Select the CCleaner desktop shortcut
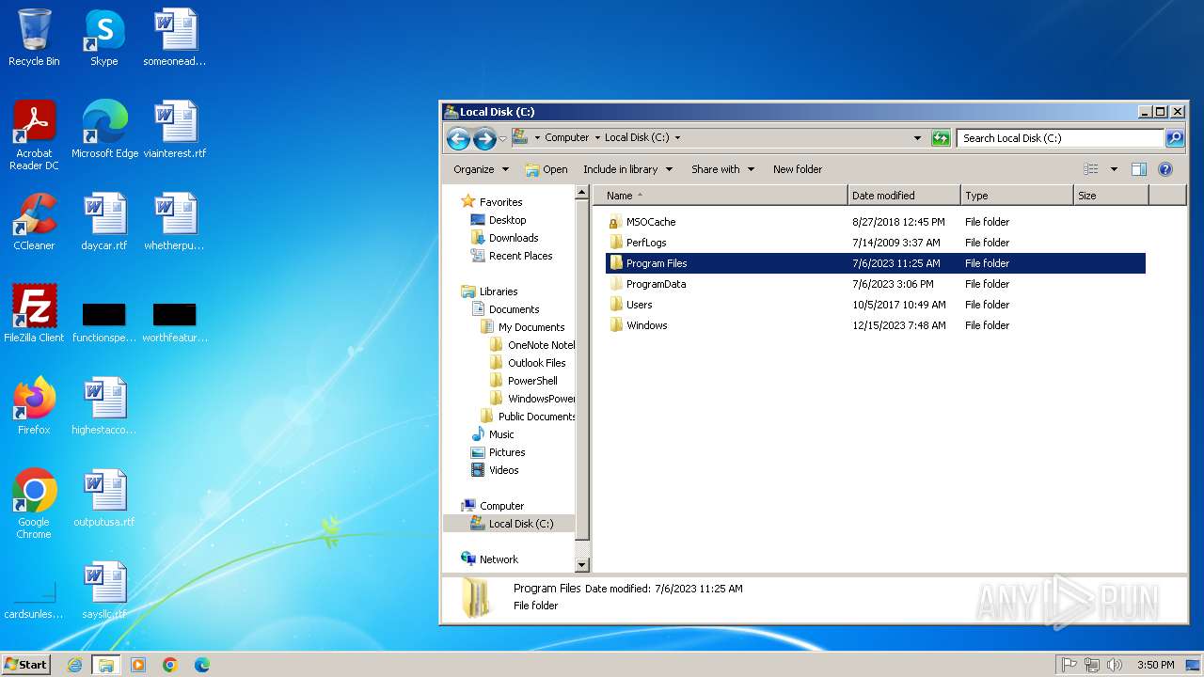 [34, 222]
